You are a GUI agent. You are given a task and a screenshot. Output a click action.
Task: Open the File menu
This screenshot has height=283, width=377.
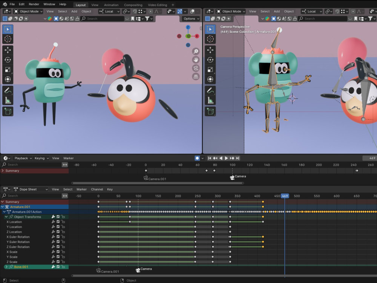point(12,4)
